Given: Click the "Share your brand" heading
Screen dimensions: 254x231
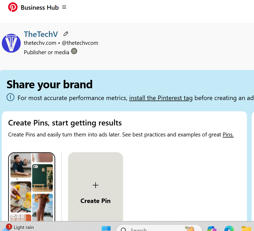Looking at the screenshot, I should click(x=49, y=85).
